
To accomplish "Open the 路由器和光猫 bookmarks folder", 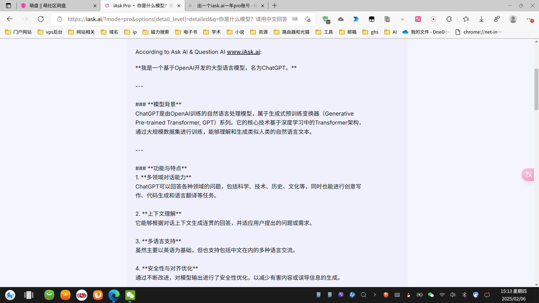I will click(x=292, y=32).
